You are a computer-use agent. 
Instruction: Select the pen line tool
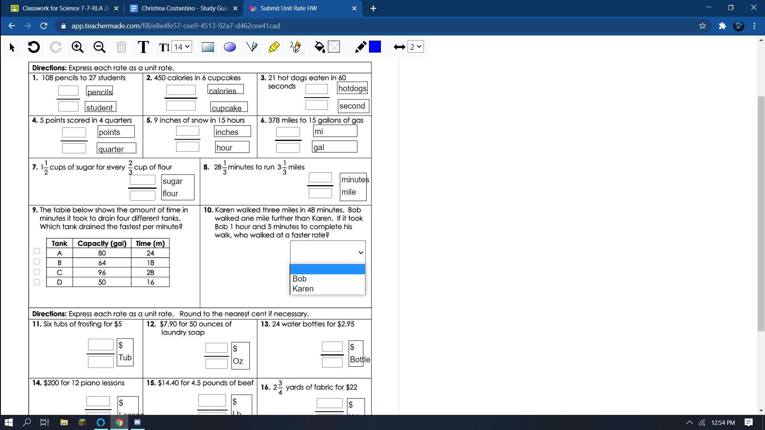pyautogui.click(x=252, y=47)
